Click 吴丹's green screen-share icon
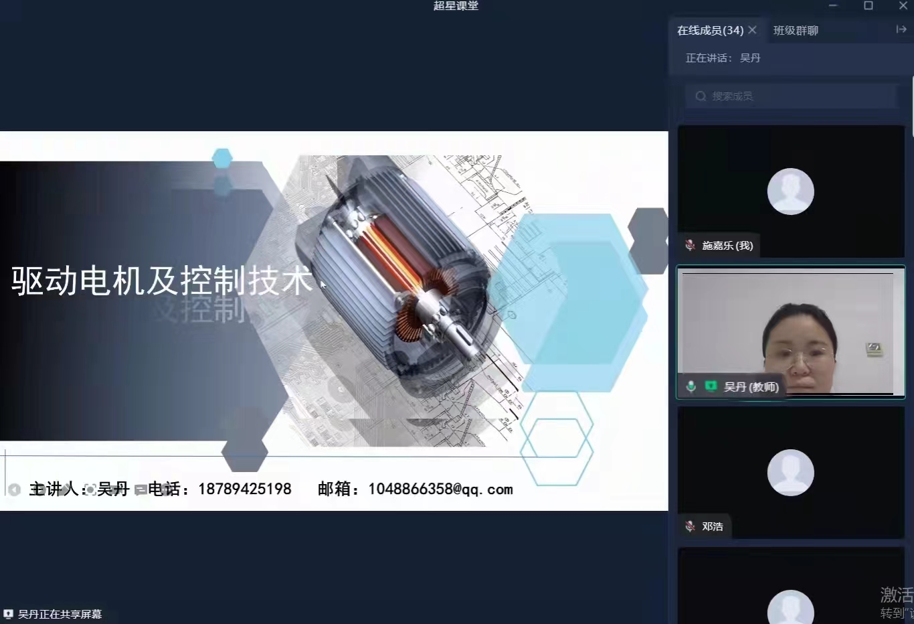This screenshot has height=624, width=914. 711,386
